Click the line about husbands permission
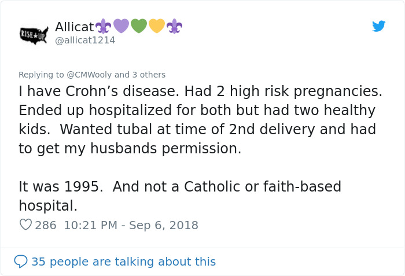 click(x=130, y=148)
